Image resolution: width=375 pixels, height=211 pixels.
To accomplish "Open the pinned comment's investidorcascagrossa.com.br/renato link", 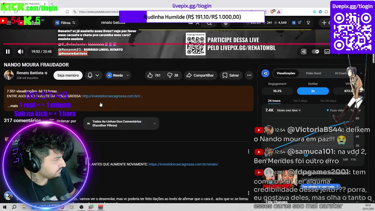I will tap(183, 164).
